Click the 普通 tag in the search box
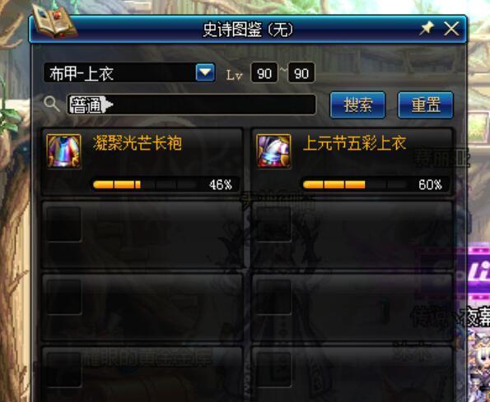The height and width of the screenshot is (402, 490). 90,104
